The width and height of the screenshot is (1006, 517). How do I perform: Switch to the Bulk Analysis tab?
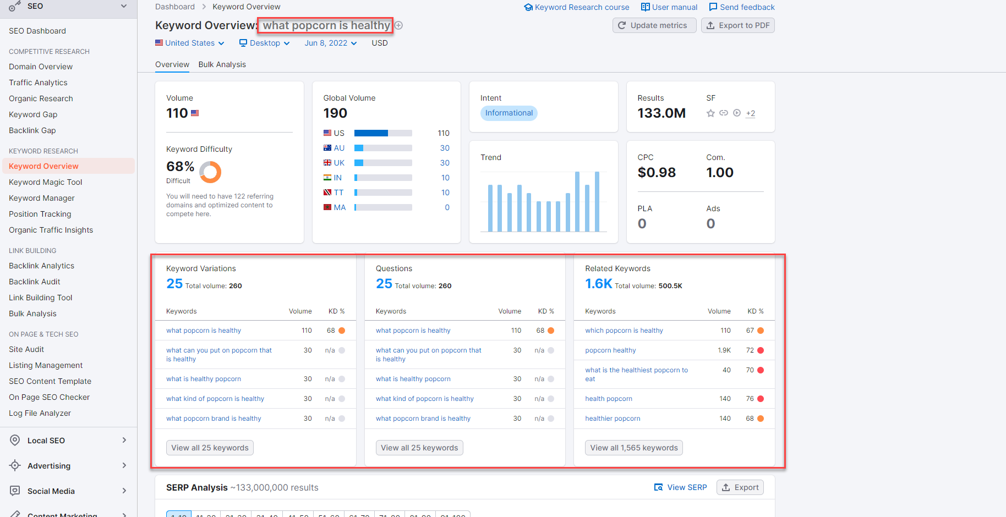222,64
